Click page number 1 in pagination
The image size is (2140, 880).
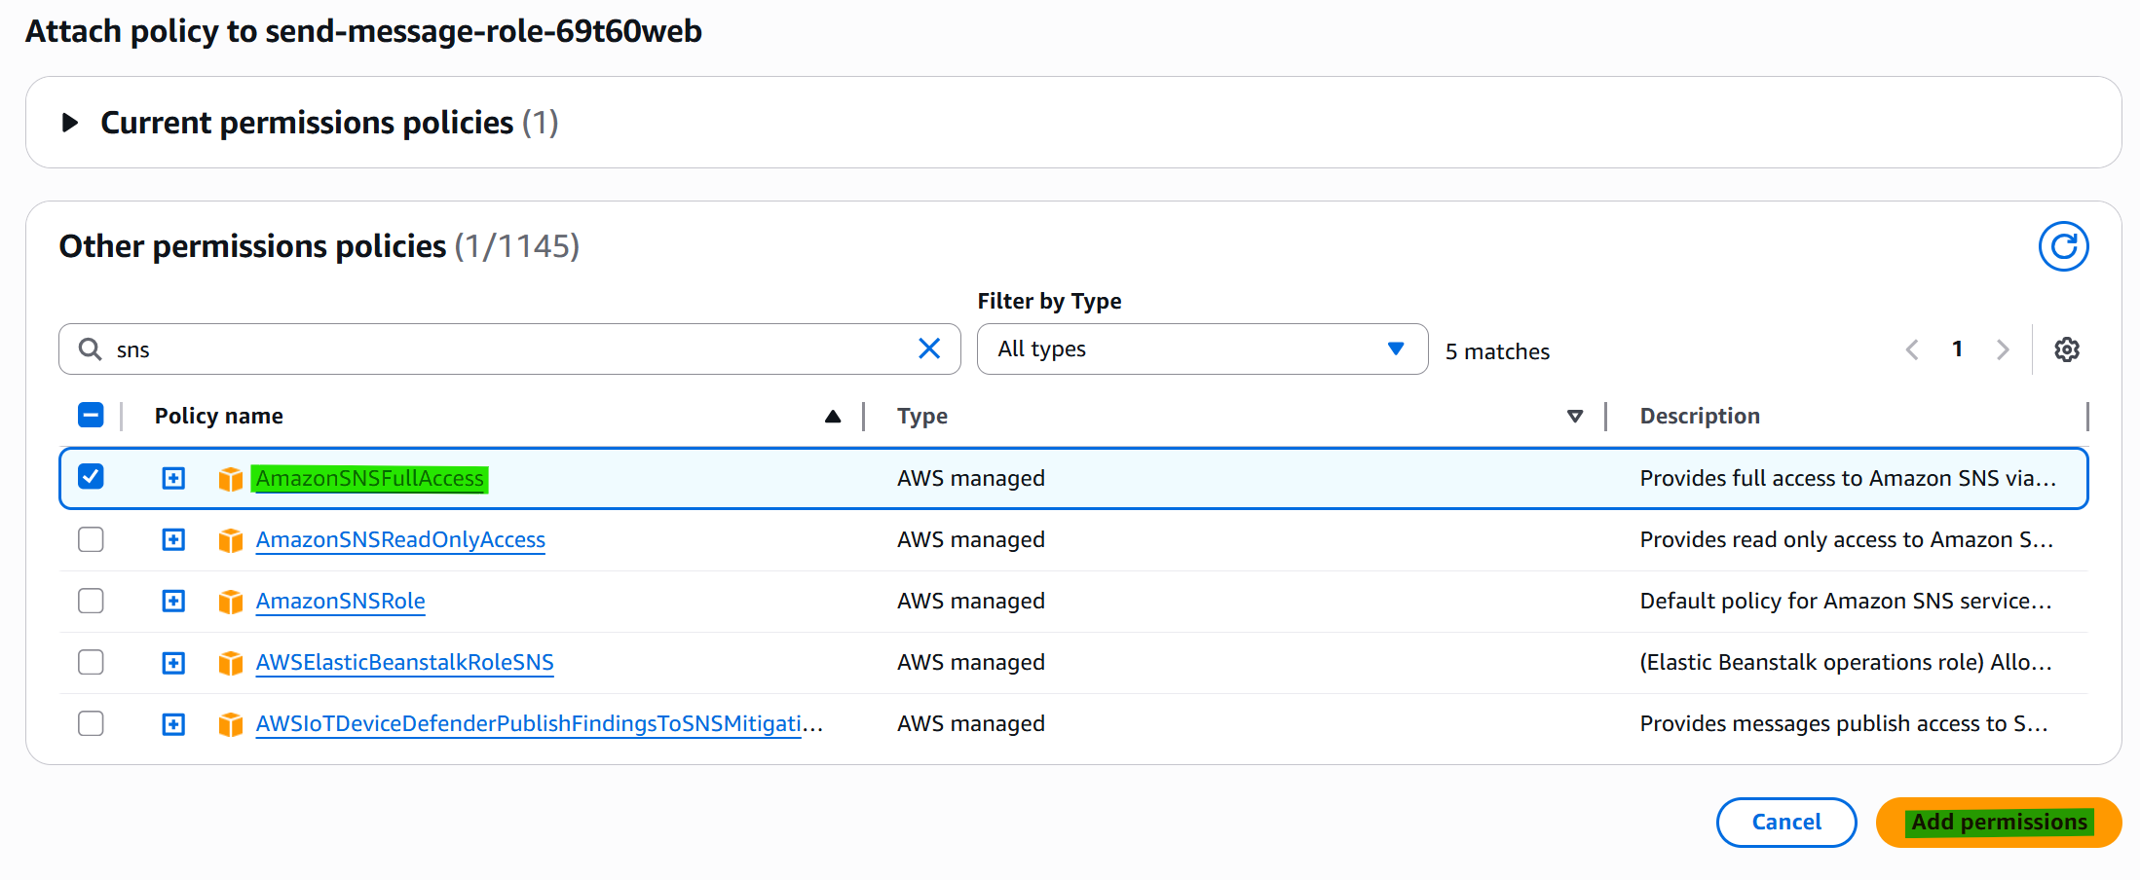1957,348
